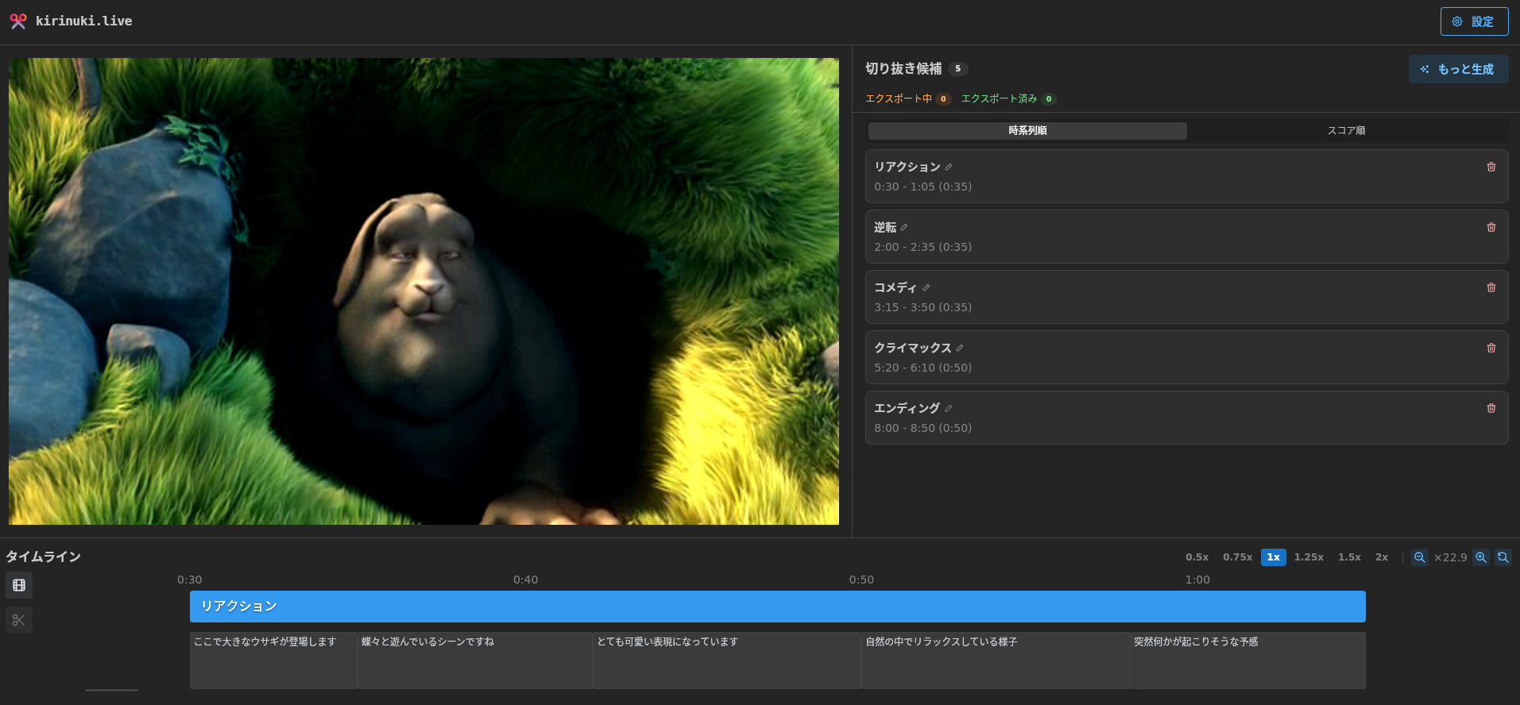
Task: Click the kirinuki.live scissors logo
Action: [18, 21]
